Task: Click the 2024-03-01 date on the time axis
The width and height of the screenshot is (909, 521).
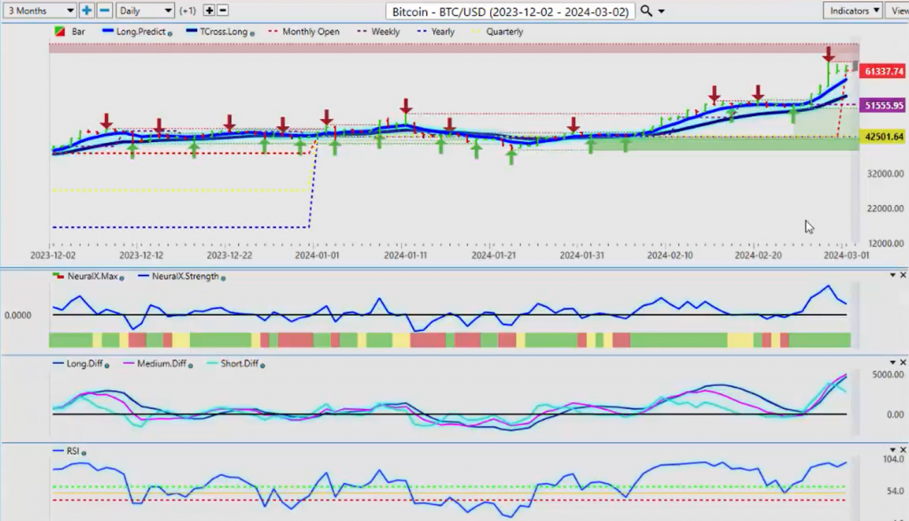Action: click(846, 255)
